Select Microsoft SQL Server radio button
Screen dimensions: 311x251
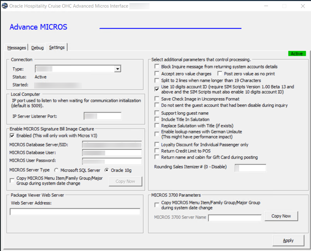(57, 170)
